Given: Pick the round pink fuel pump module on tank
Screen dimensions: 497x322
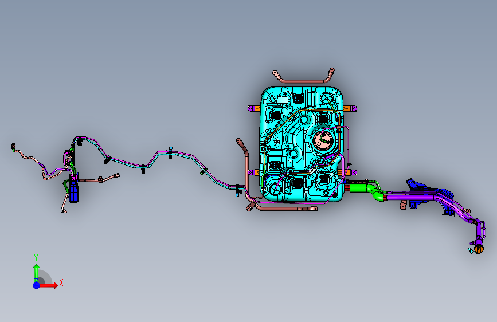Looking at the screenshot, I should tap(323, 140).
